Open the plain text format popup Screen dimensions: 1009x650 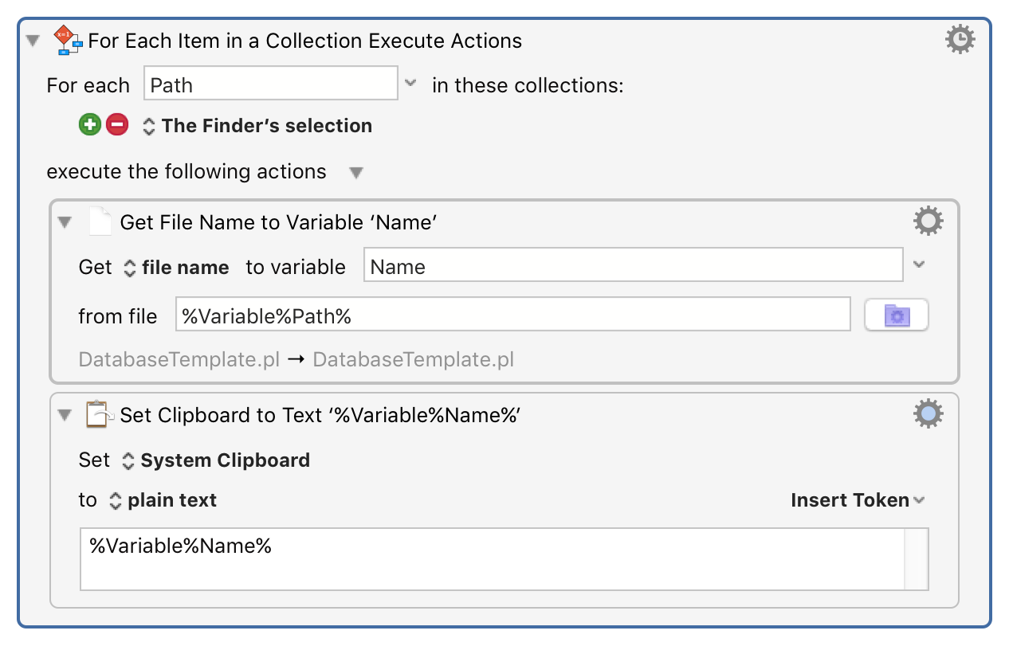click(163, 500)
